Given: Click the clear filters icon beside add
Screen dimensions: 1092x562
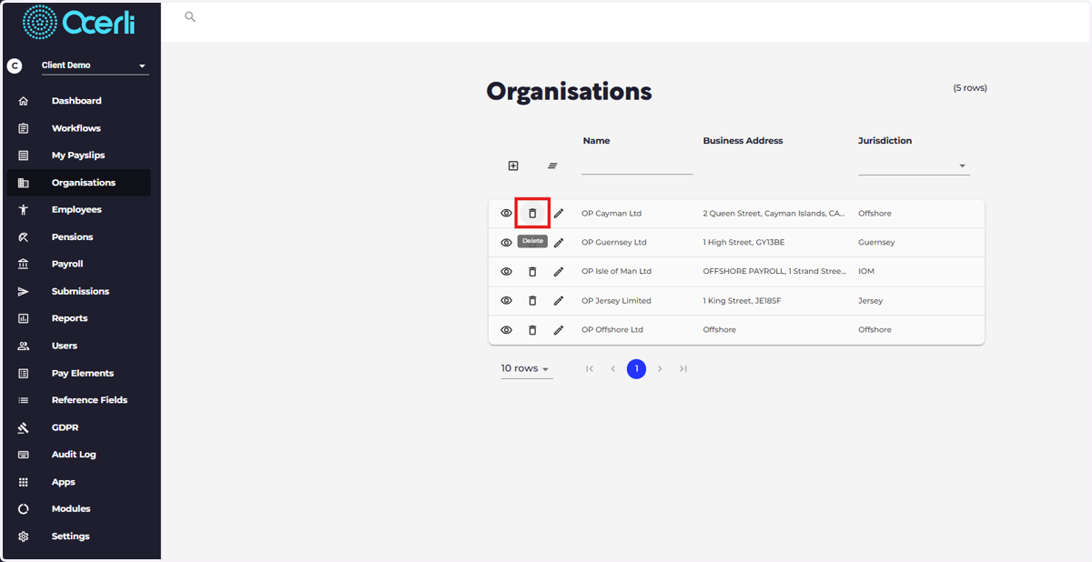Looking at the screenshot, I should click(552, 166).
